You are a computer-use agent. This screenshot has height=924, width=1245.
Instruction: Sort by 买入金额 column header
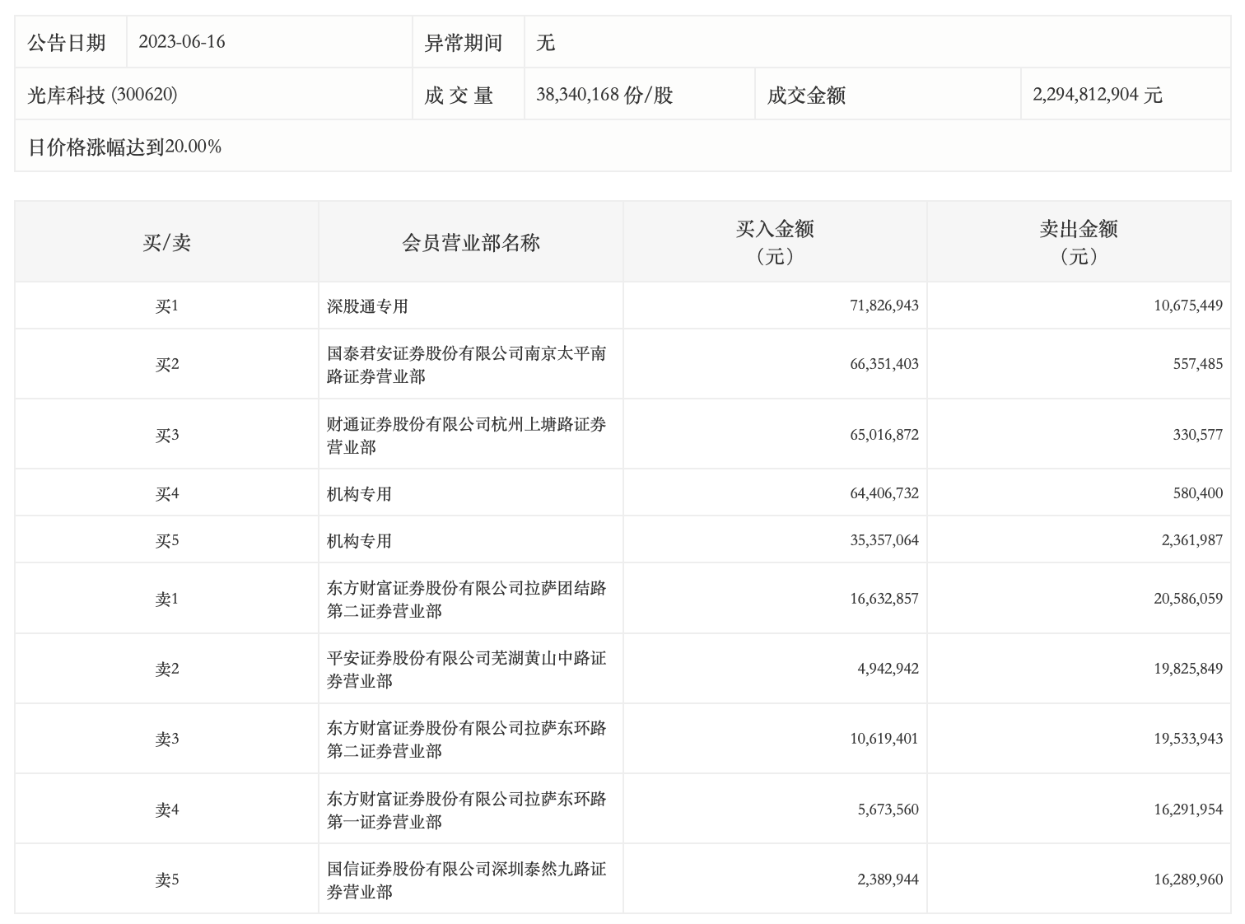pos(774,242)
